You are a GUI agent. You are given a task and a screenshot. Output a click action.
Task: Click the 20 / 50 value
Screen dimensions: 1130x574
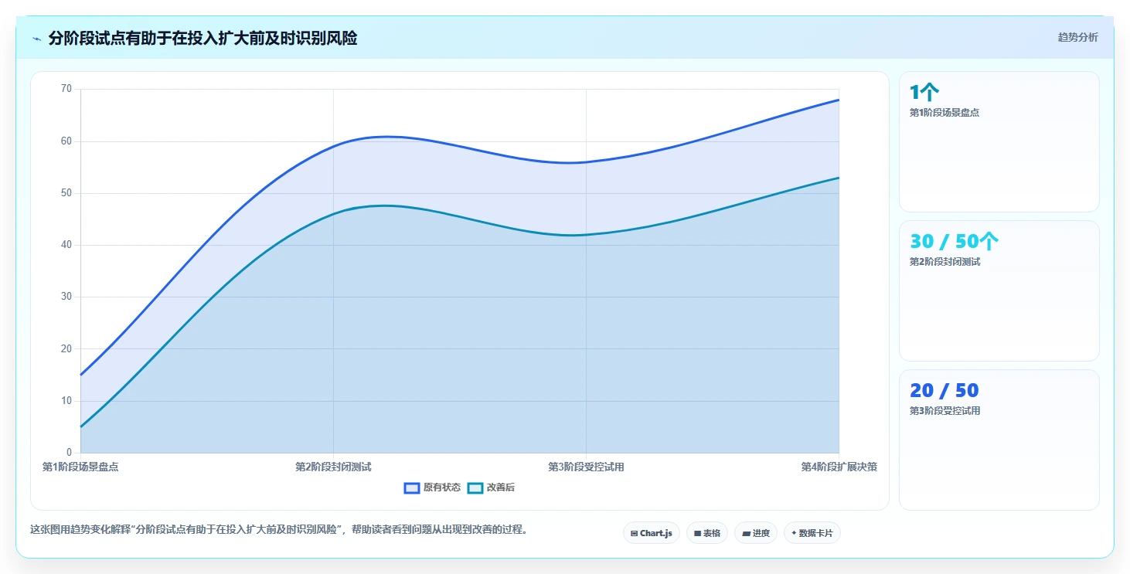[945, 391]
